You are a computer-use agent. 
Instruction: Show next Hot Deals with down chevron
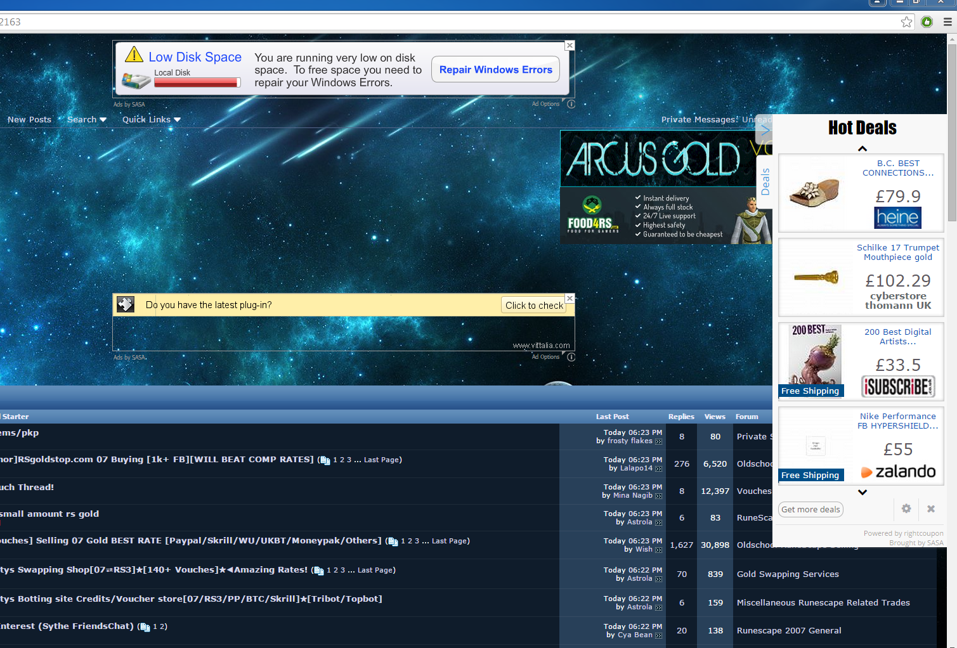[863, 492]
